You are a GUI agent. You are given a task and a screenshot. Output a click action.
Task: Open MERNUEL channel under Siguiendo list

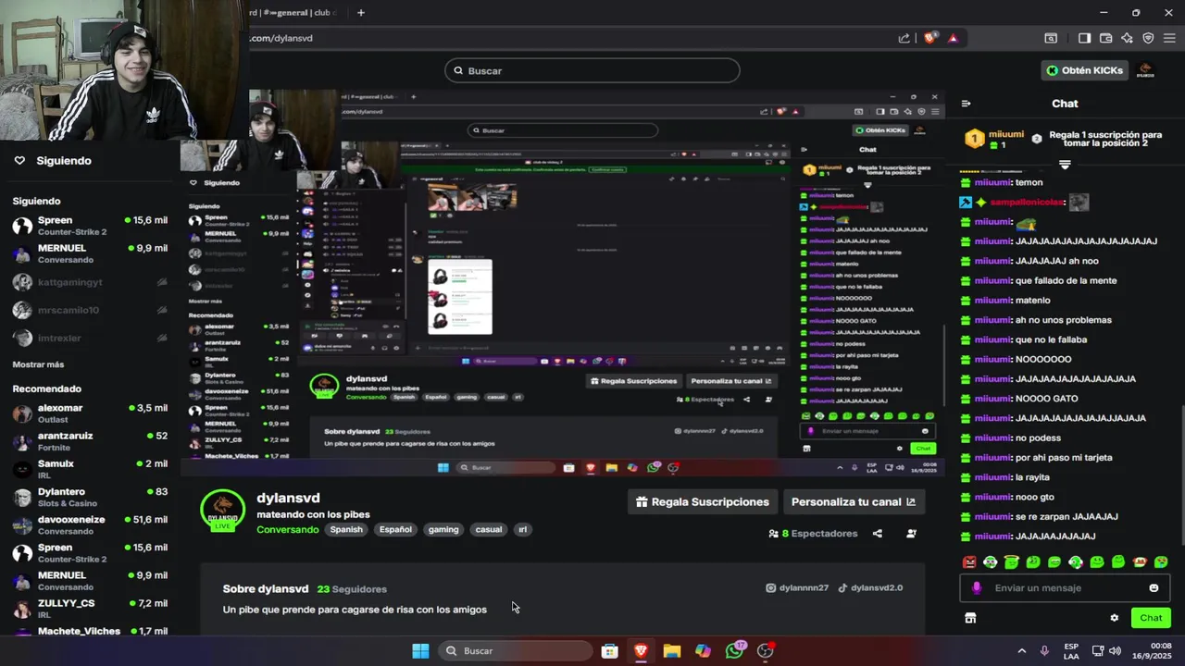click(90, 253)
